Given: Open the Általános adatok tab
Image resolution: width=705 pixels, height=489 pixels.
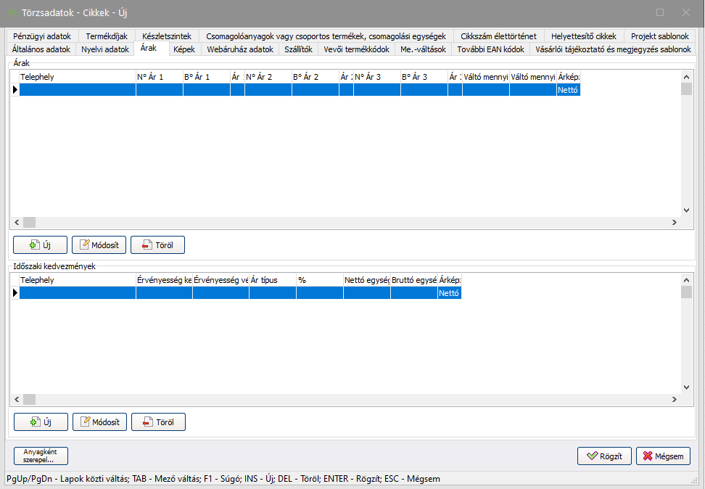Looking at the screenshot, I should pos(41,49).
